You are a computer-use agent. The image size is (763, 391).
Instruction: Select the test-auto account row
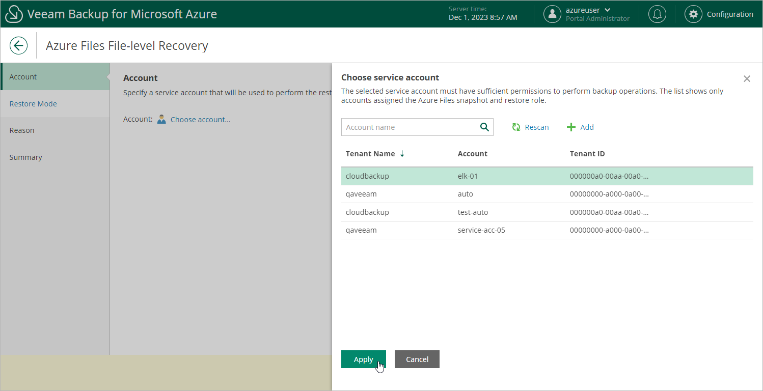(547, 212)
